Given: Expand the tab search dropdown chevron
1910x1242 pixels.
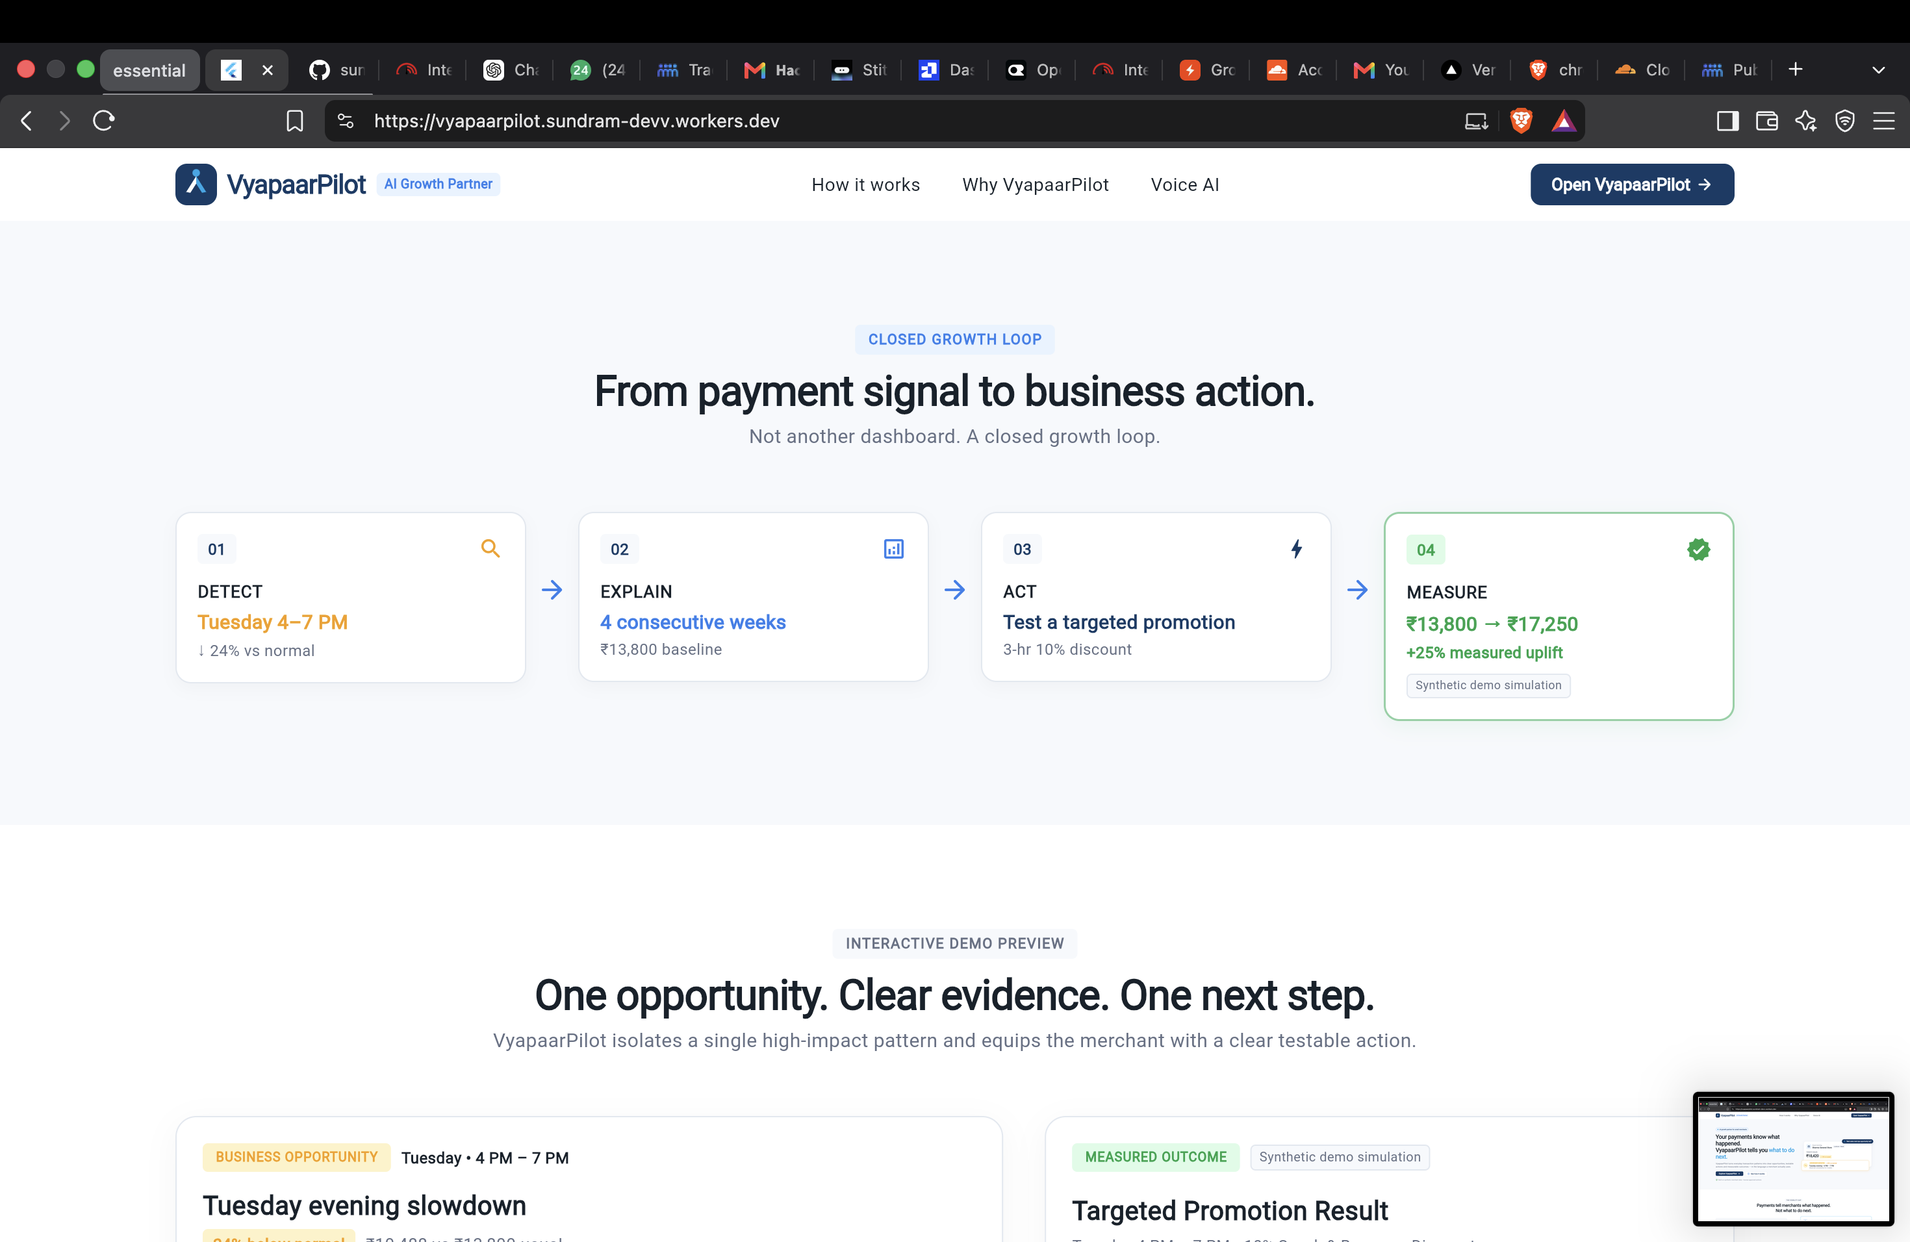Looking at the screenshot, I should coord(1879,70).
